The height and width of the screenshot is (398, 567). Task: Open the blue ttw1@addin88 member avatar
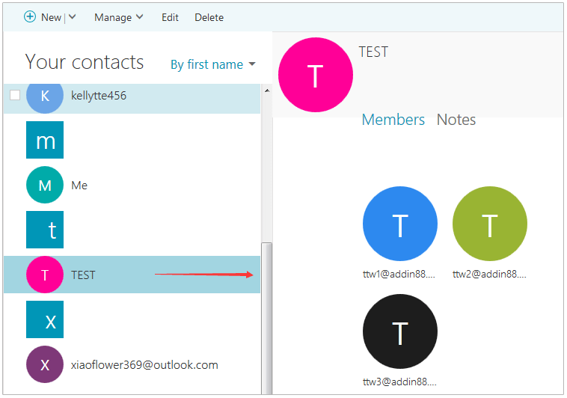click(400, 224)
